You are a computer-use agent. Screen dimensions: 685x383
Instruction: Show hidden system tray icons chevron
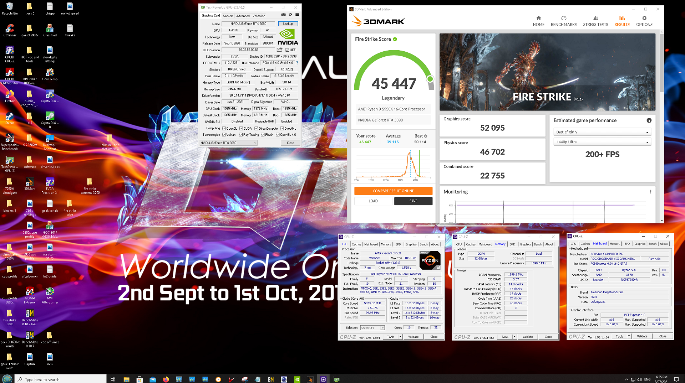[x=626, y=379]
